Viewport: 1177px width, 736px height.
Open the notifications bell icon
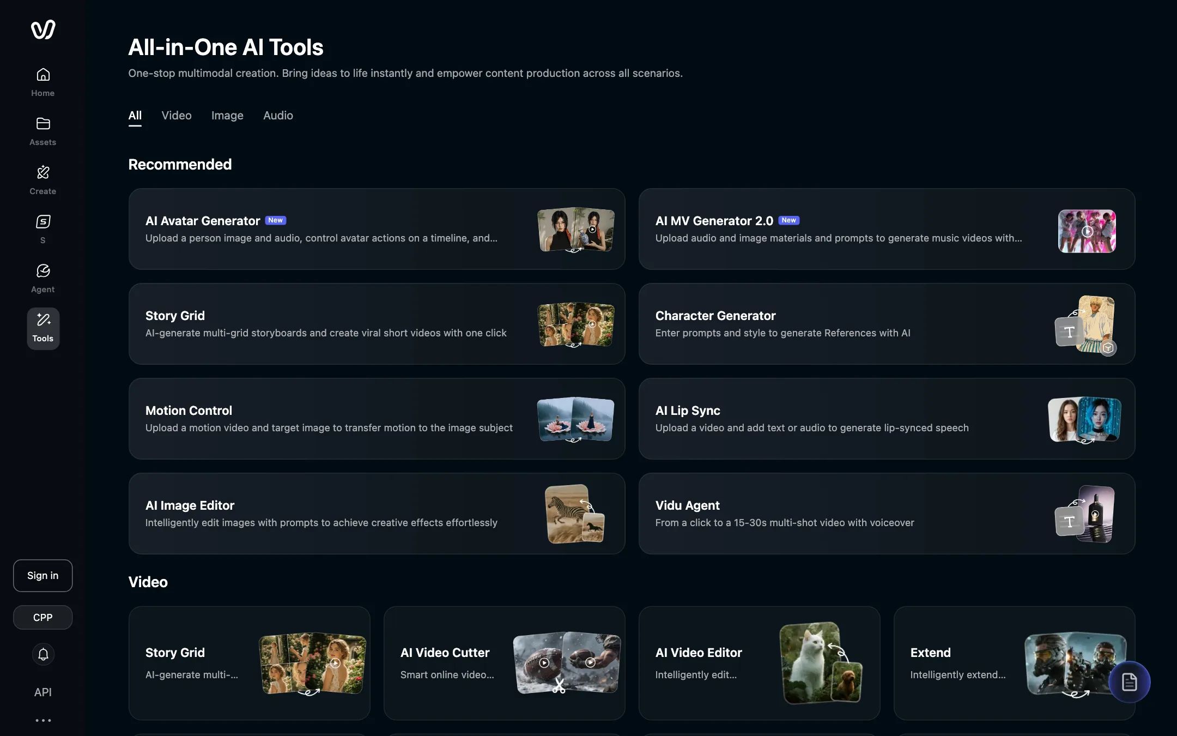coord(43,654)
